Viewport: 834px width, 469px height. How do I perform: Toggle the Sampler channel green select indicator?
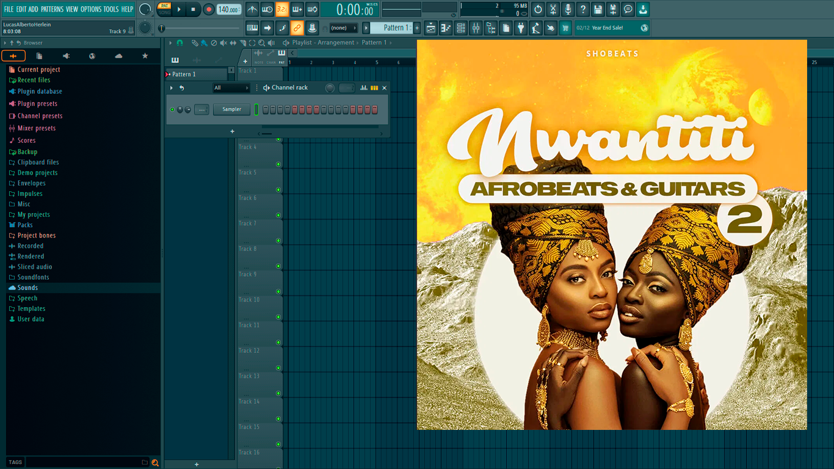tap(256, 109)
